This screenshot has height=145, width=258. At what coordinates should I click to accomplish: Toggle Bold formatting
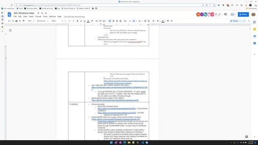[x=77, y=21]
